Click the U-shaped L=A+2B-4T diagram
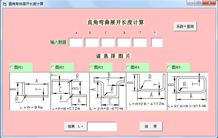 point(147,91)
